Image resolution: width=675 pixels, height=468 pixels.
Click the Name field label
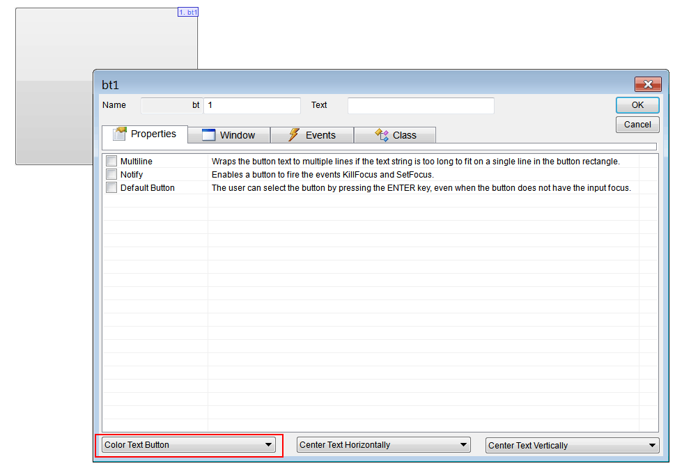coord(114,105)
